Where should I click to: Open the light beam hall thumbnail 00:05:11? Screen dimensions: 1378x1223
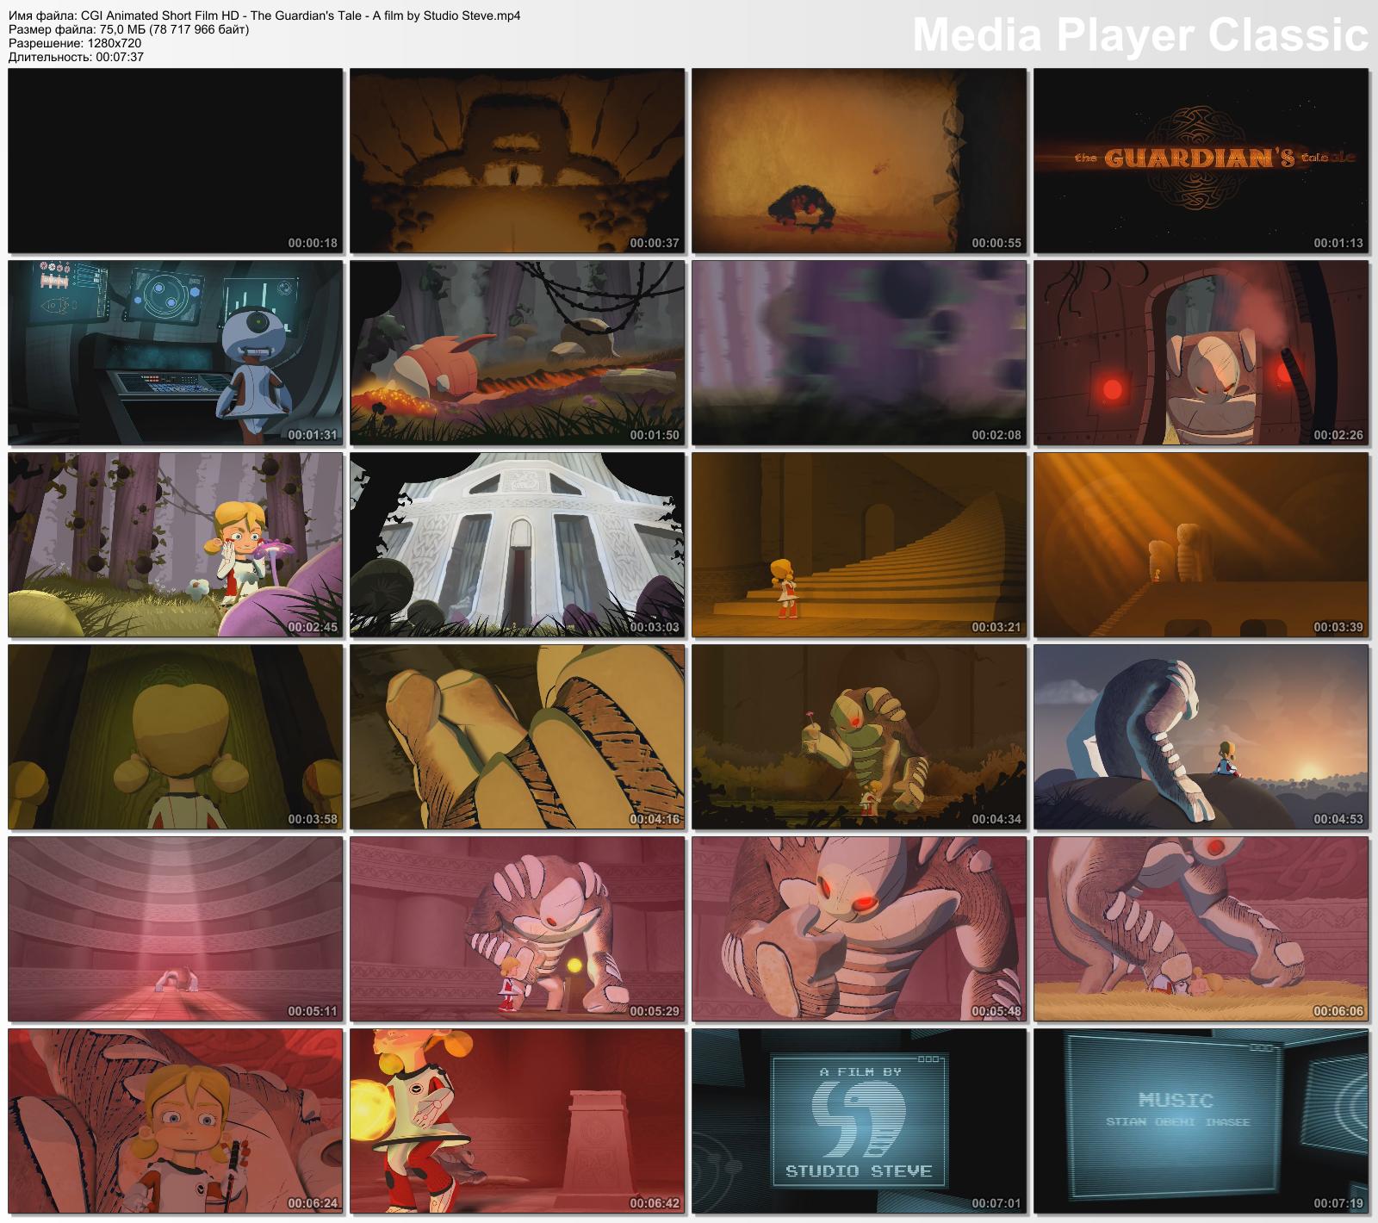click(175, 929)
